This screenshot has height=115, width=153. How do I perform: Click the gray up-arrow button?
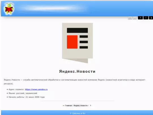pyautogui.click(x=130, y=18)
